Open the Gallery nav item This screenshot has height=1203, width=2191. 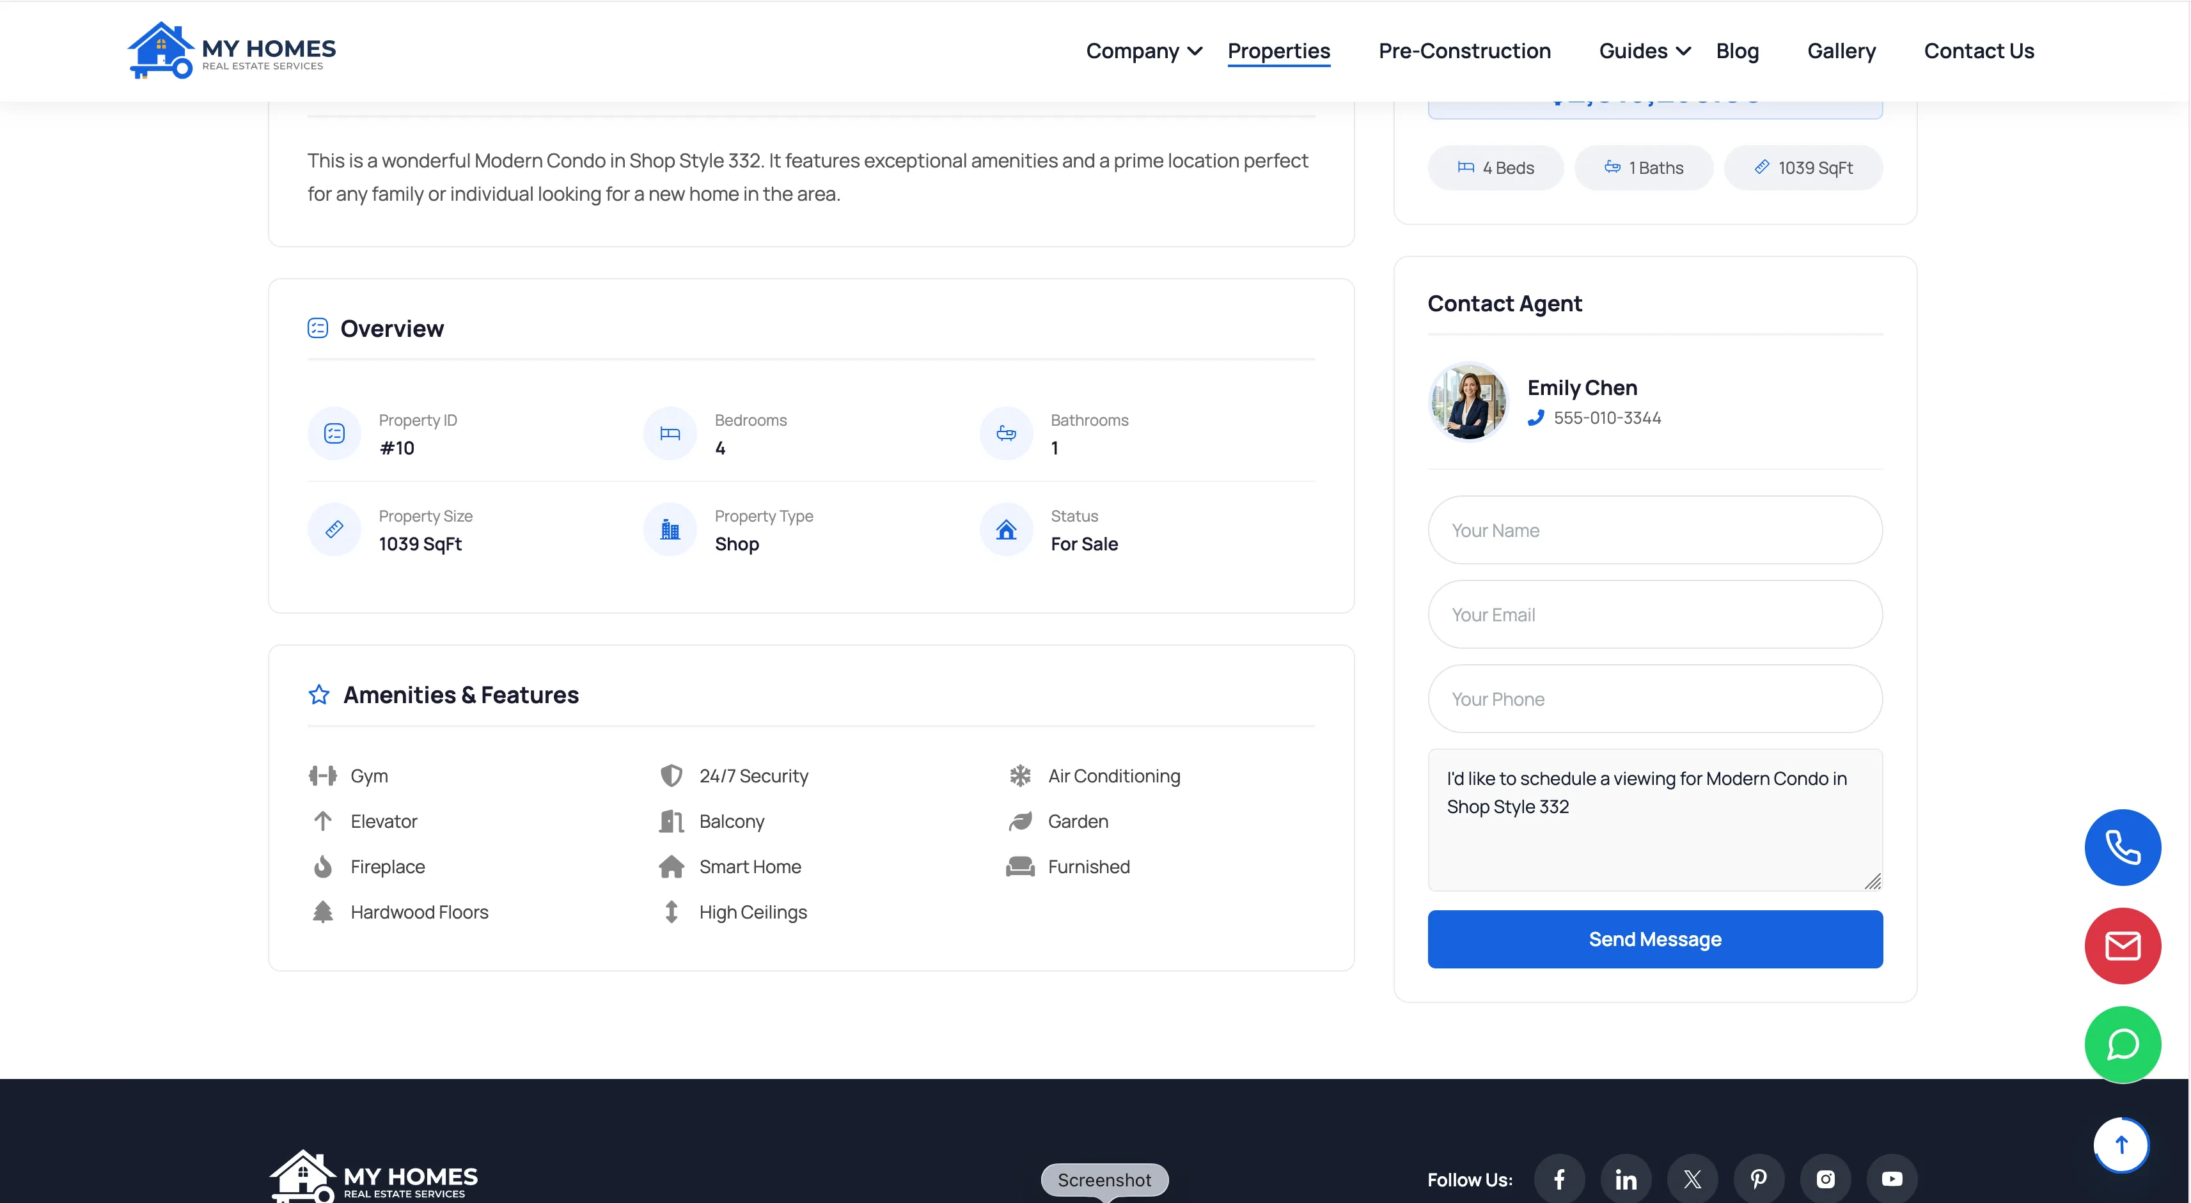(x=1841, y=51)
